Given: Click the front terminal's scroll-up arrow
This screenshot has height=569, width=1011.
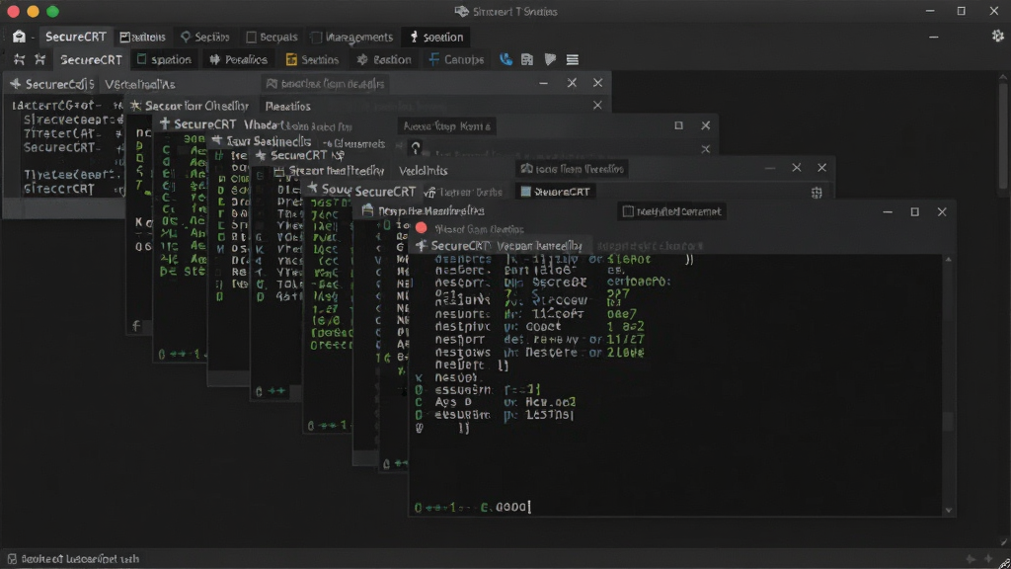Looking at the screenshot, I should [948, 260].
